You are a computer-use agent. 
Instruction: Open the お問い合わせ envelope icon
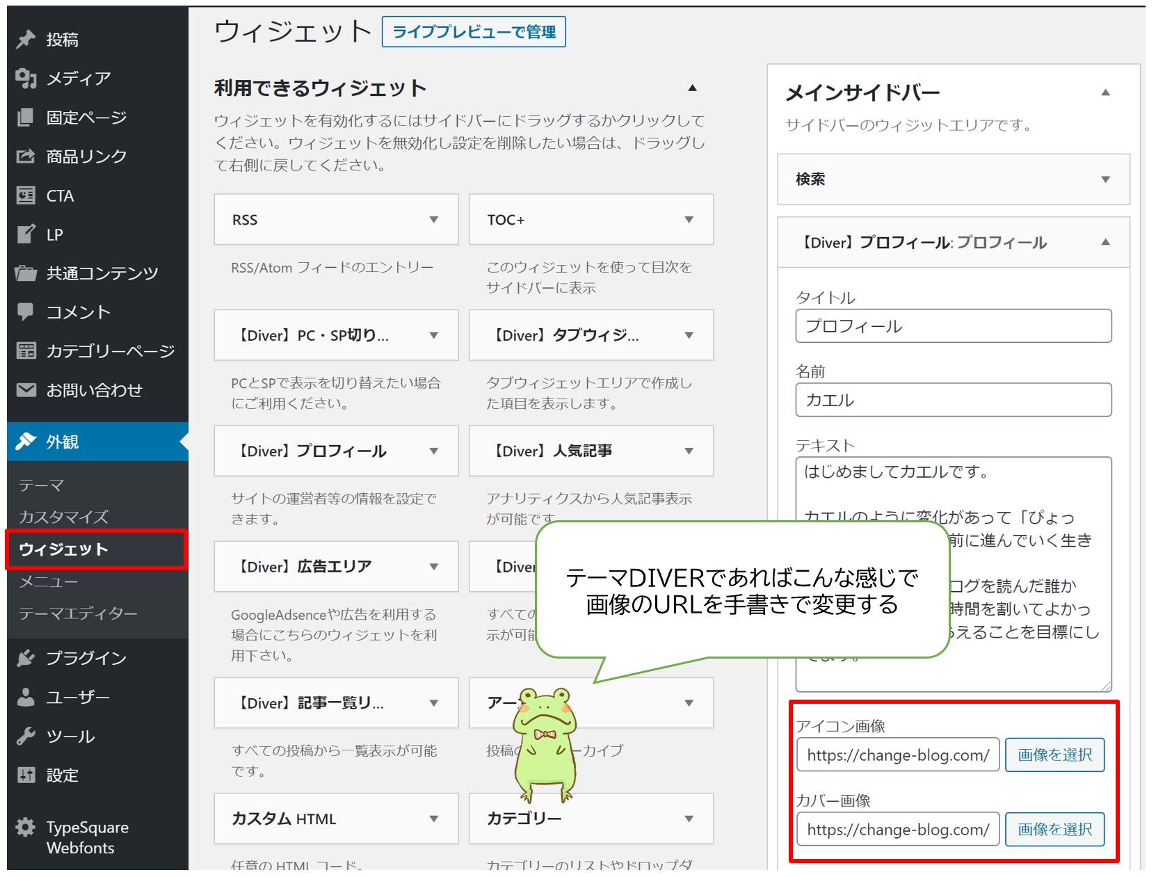click(25, 390)
